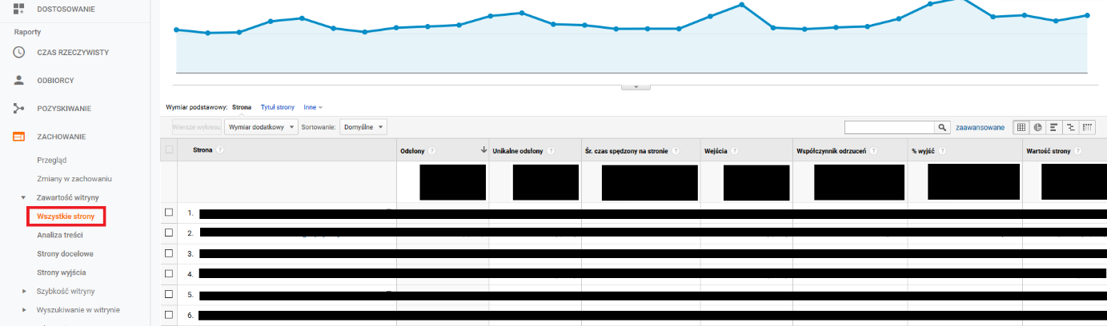Click the zaawansowane advanced filter link
Image resolution: width=1107 pixels, height=326 pixels.
pyautogui.click(x=981, y=127)
